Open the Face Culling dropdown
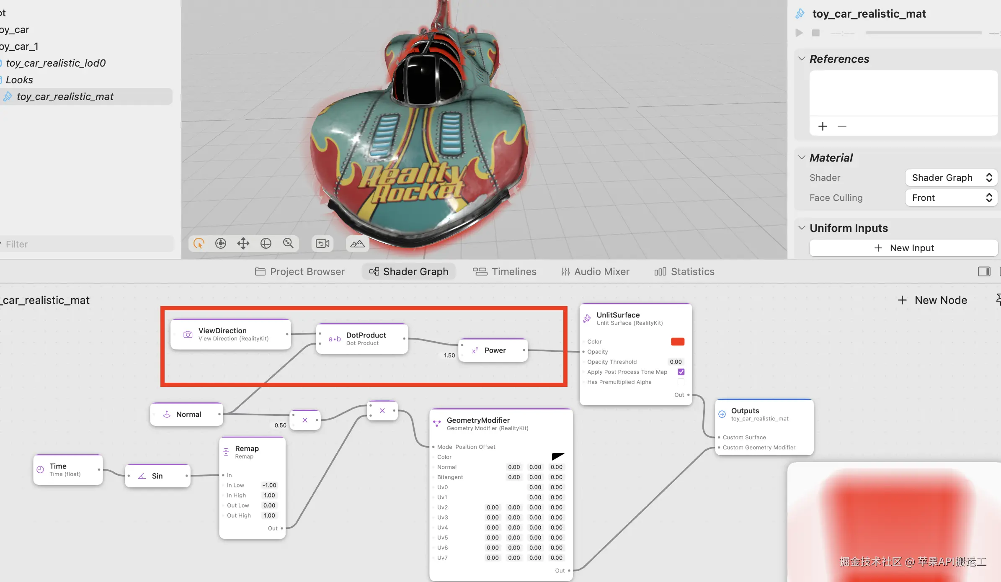Screen dimensions: 1001x582 pyautogui.click(x=951, y=198)
